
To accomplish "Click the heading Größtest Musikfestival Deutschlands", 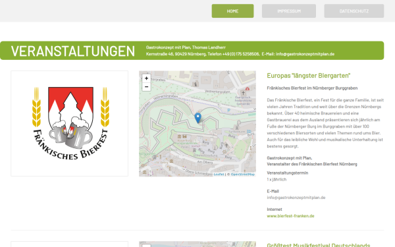I will click(319, 245).
